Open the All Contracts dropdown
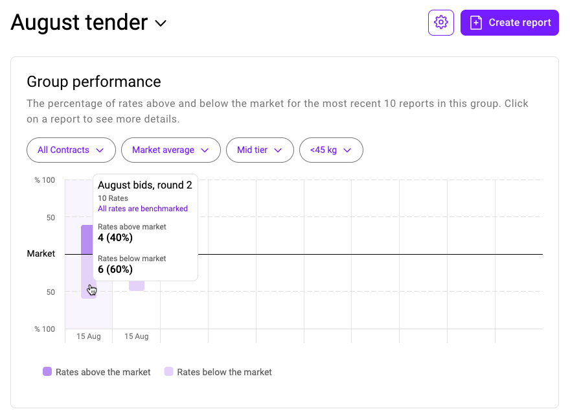This screenshot has height=418, width=570. point(71,150)
